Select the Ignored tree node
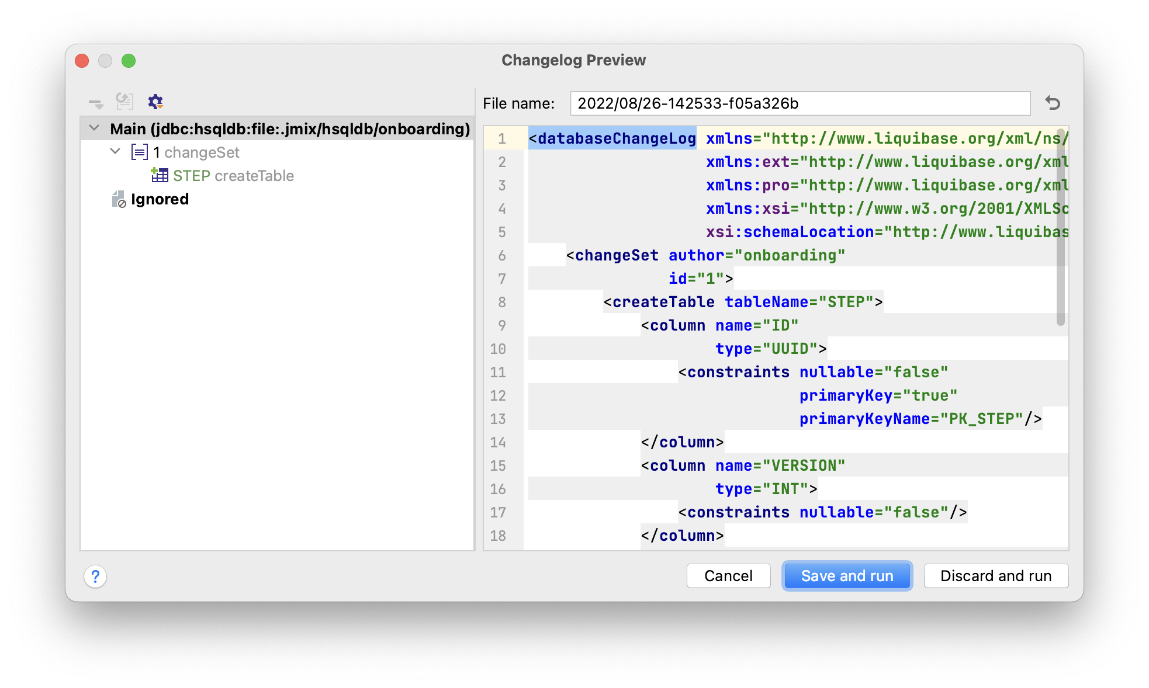Image resolution: width=1149 pixels, height=688 pixels. point(160,199)
